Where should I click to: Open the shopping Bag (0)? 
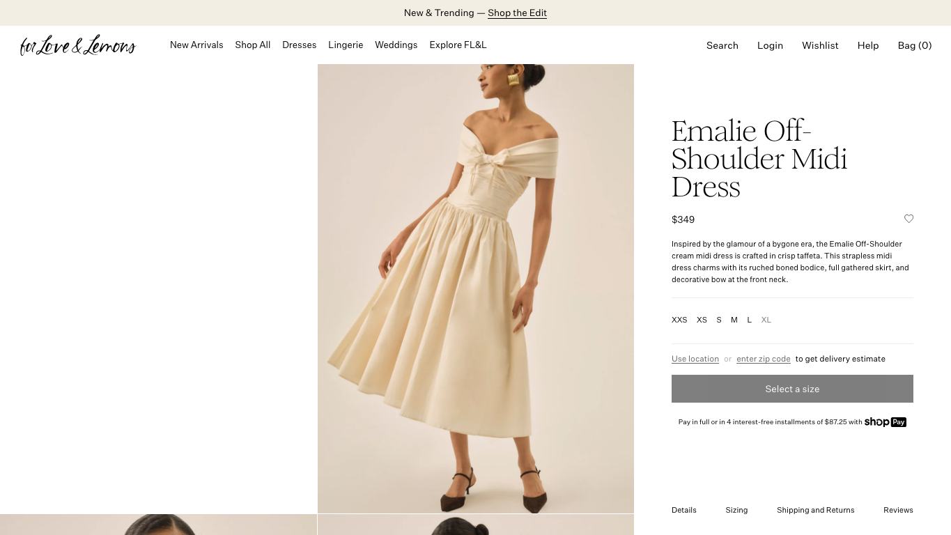pos(915,45)
